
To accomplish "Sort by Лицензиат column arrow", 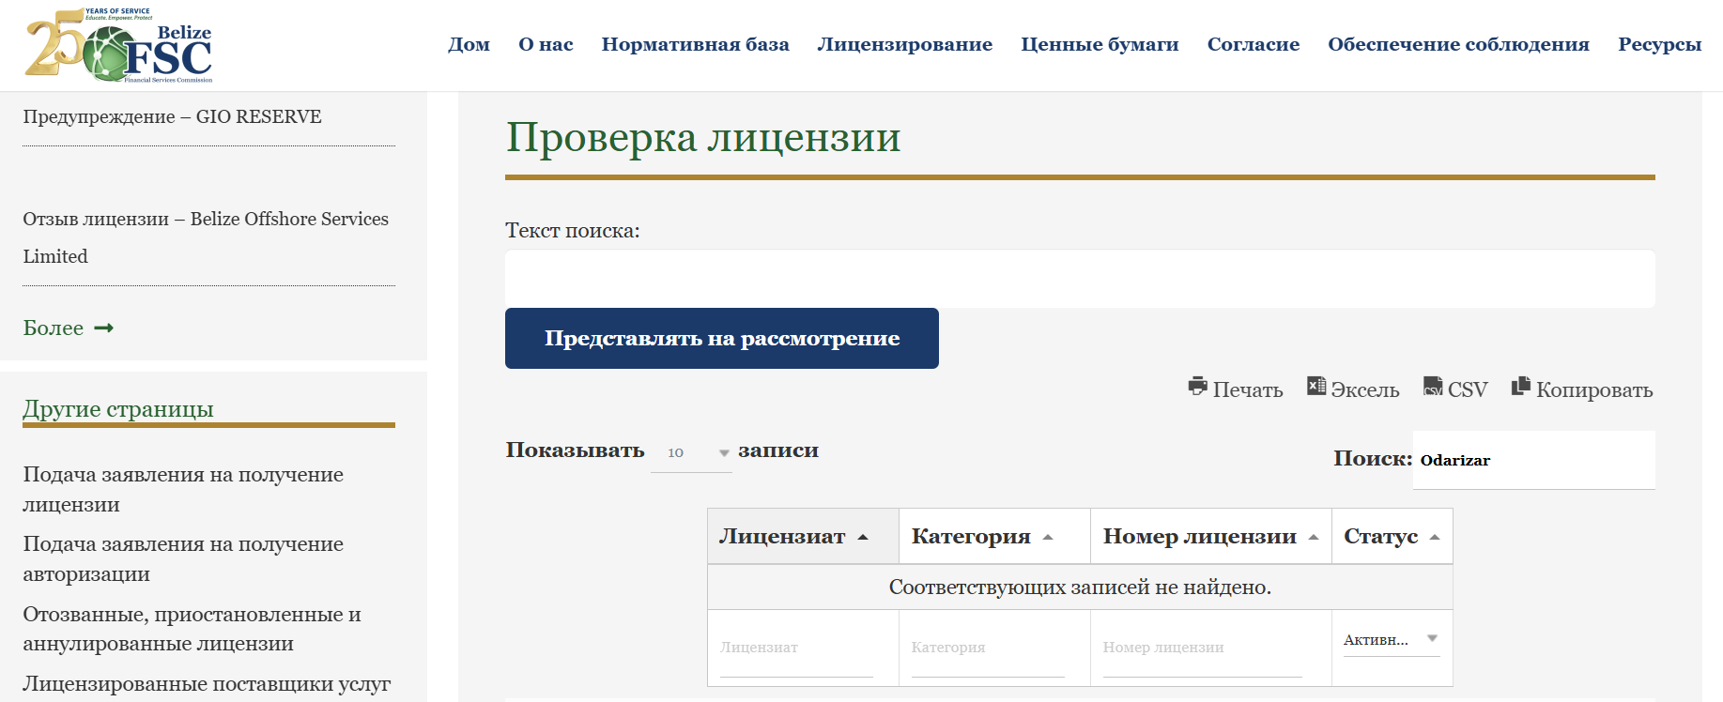I will click(863, 538).
